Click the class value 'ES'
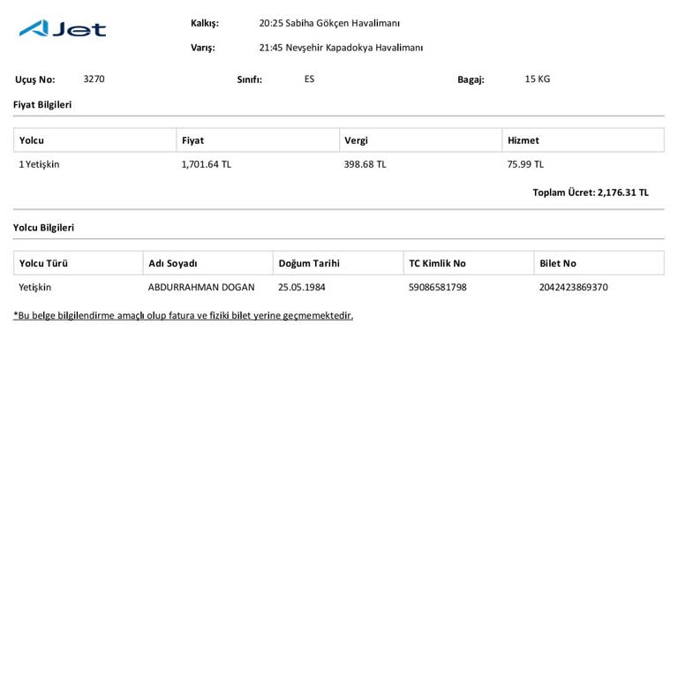This screenshot has height=678, width=678. [309, 79]
